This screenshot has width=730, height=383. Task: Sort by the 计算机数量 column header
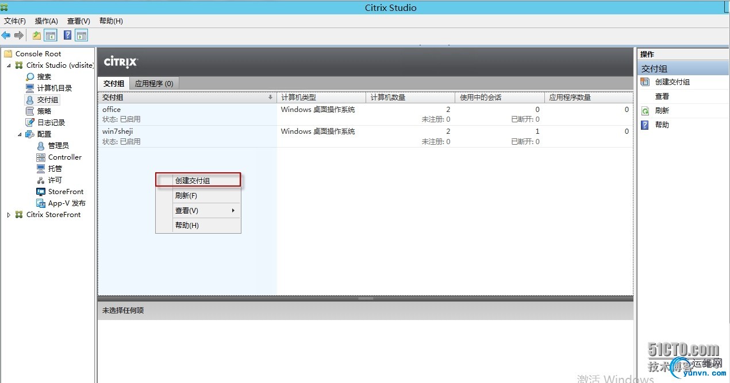pos(410,98)
